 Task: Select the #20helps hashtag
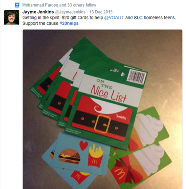coord(69,24)
